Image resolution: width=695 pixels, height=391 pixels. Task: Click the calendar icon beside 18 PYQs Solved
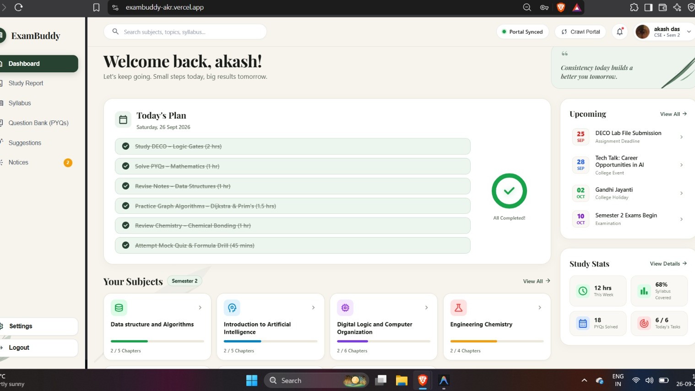(583, 323)
